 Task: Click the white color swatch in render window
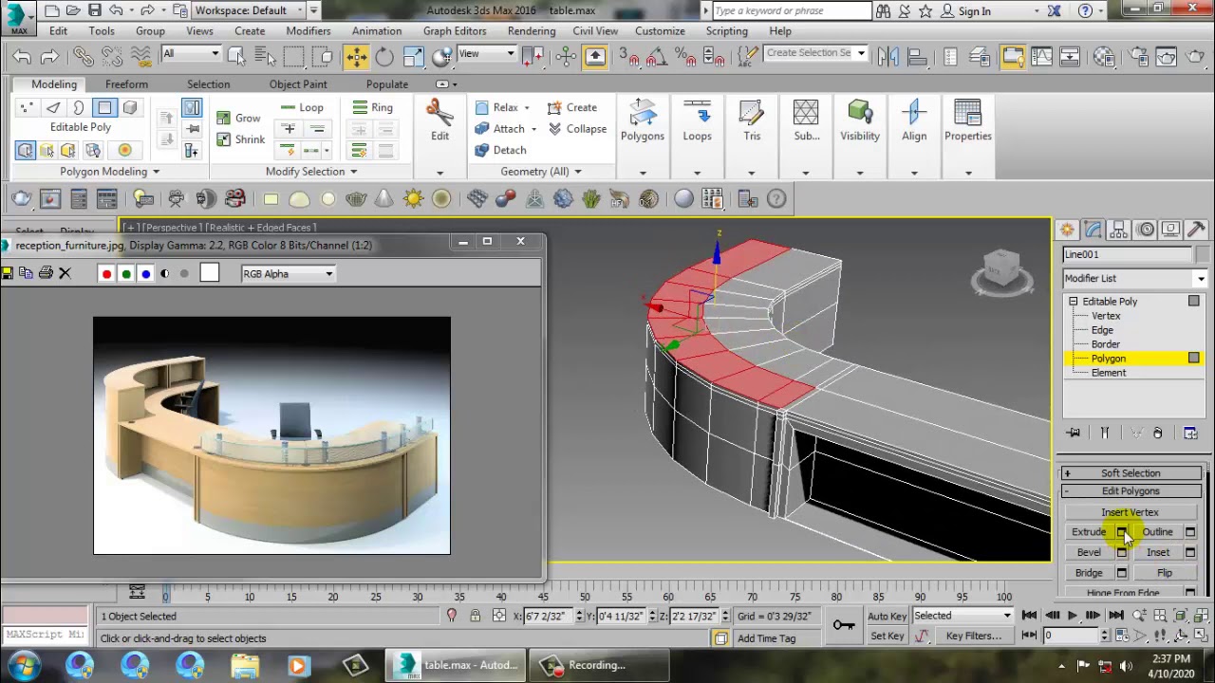click(209, 274)
